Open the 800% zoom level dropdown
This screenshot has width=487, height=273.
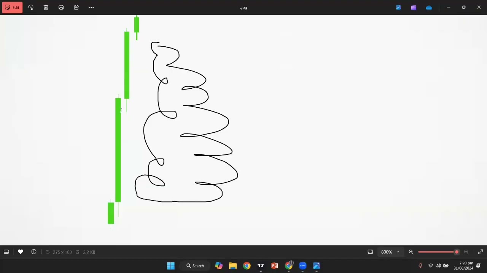(390, 252)
